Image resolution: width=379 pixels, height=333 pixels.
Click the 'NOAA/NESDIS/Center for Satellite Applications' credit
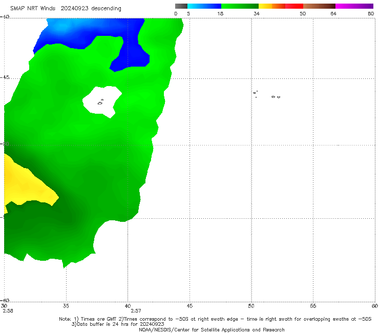(212, 329)
